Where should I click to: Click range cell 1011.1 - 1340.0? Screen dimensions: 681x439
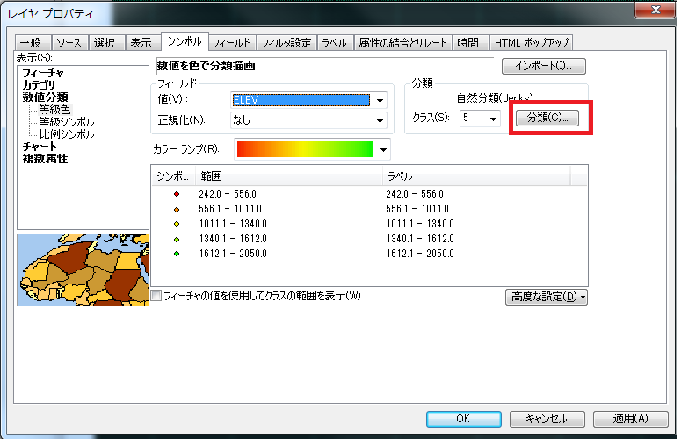[x=233, y=224]
